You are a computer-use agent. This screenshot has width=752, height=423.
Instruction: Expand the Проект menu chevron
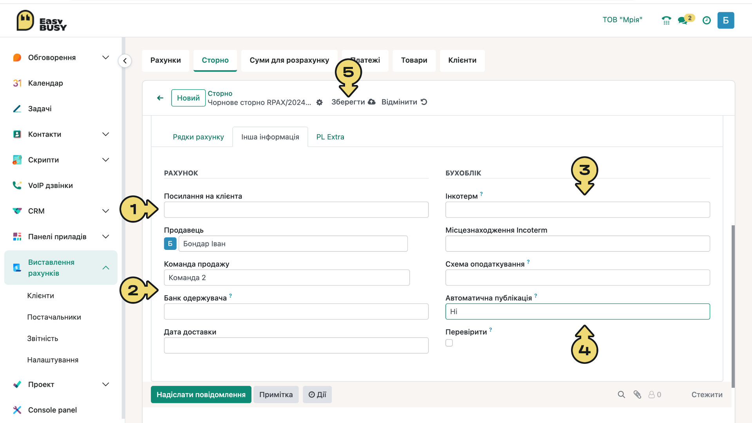click(x=105, y=385)
